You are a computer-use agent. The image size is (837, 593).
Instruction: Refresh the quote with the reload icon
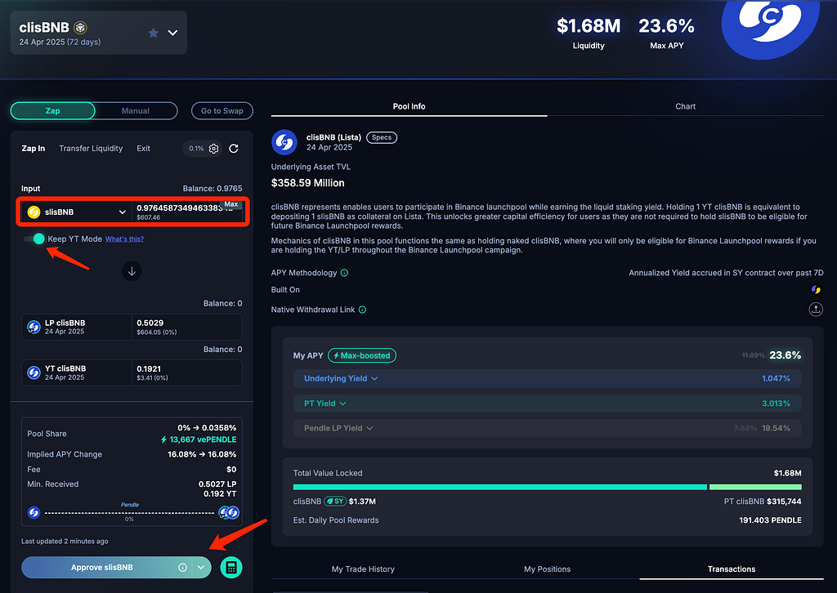click(x=234, y=149)
